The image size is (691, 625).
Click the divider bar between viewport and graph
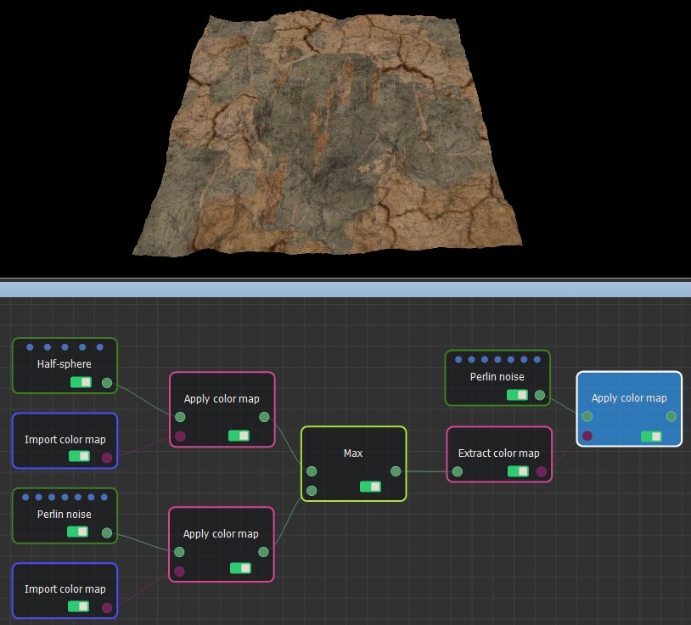pyautogui.click(x=345, y=289)
